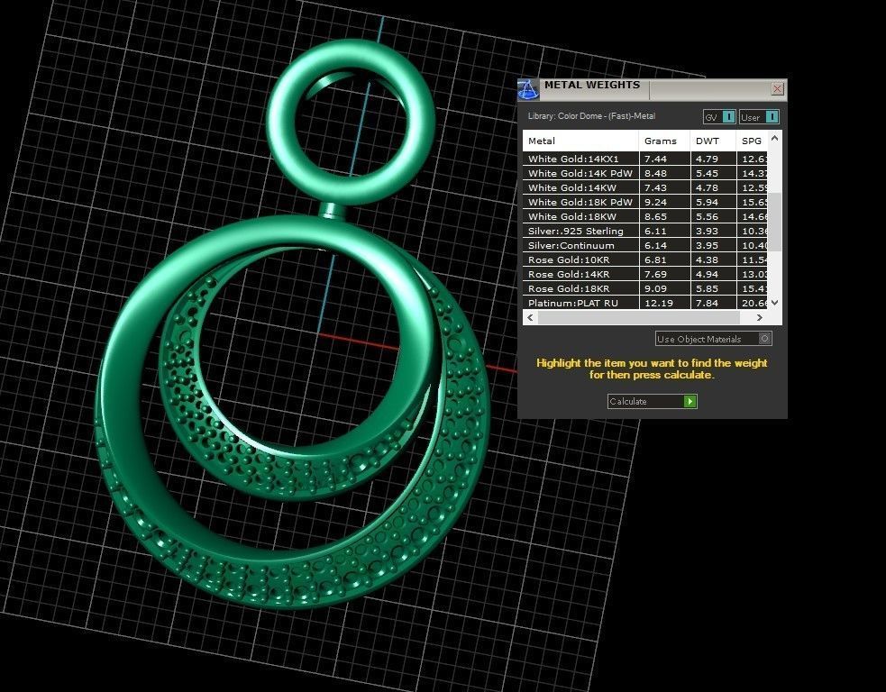Click the 12.19 grams value for Platinum

point(659,303)
